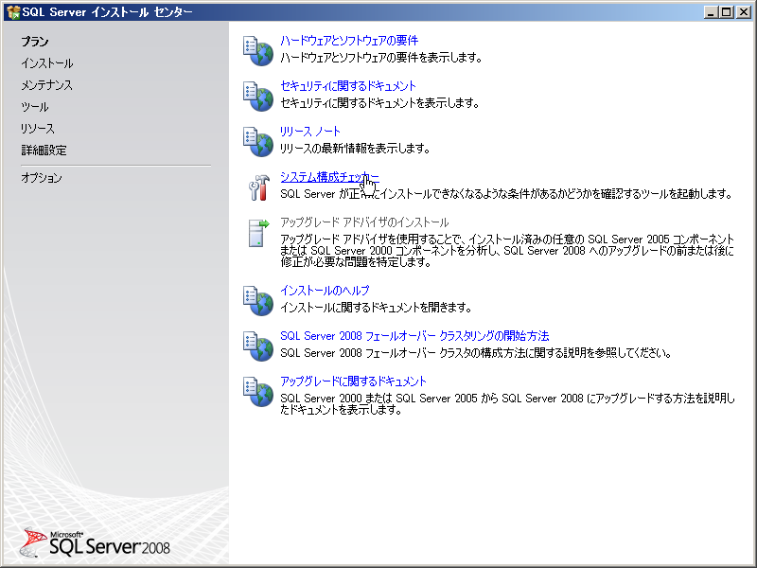Click the text セキュリティに関するドキュメントを表示します。

[x=380, y=103]
